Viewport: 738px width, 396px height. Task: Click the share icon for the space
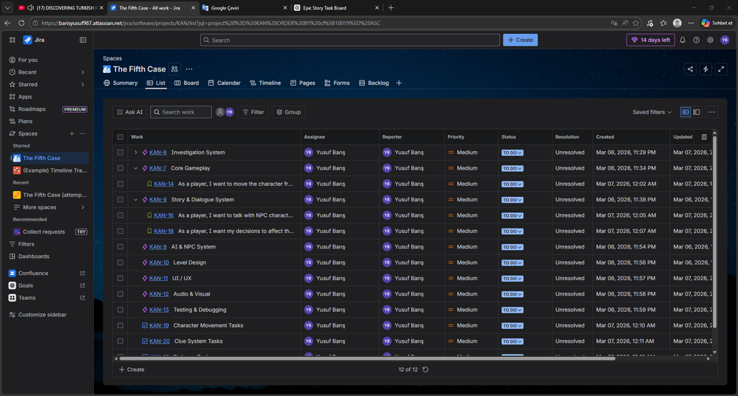point(690,69)
